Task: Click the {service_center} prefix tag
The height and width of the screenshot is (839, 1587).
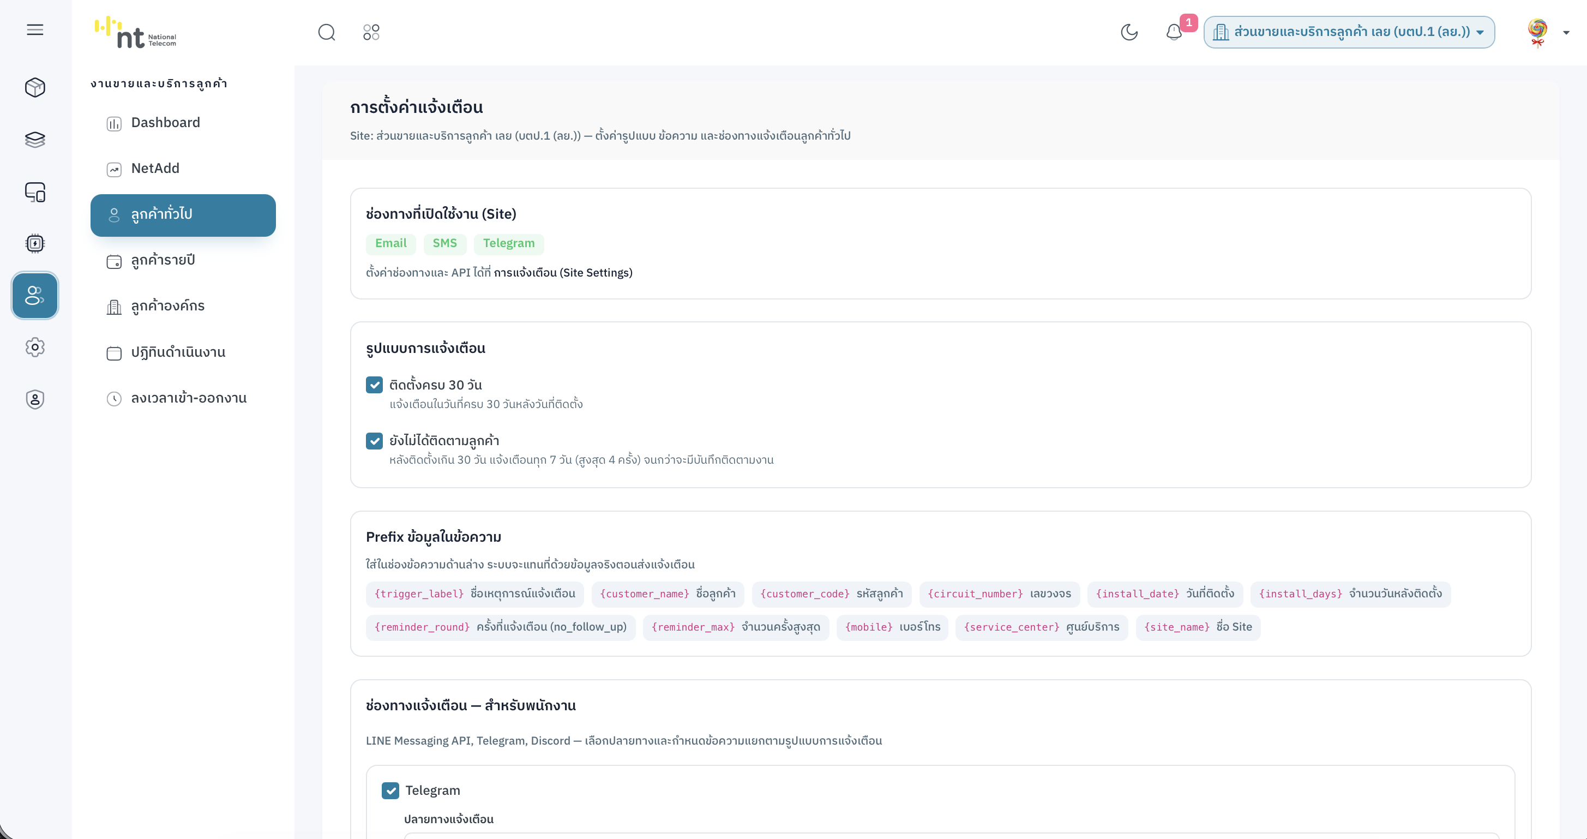Action: (1041, 627)
